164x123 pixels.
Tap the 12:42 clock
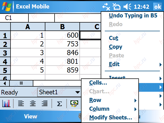[141, 7]
